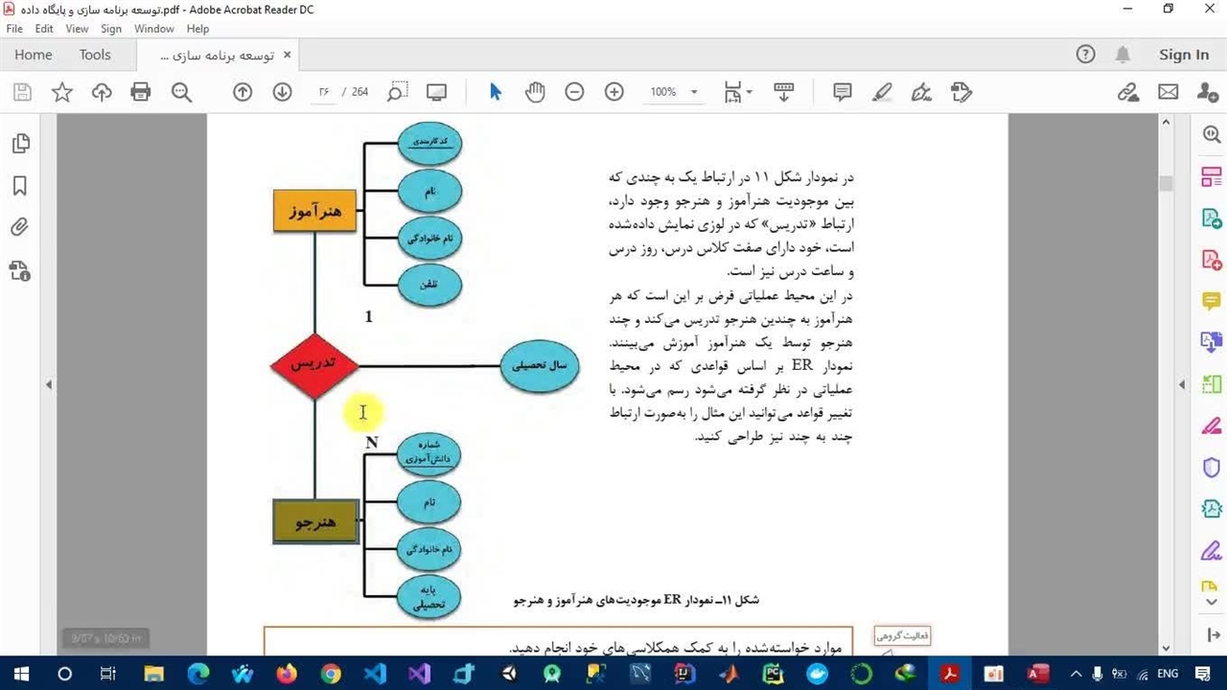This screenshot has height=690, width=1227.
Task: Activate the arrow Selection tool
Action: click(x=496, y=92)
